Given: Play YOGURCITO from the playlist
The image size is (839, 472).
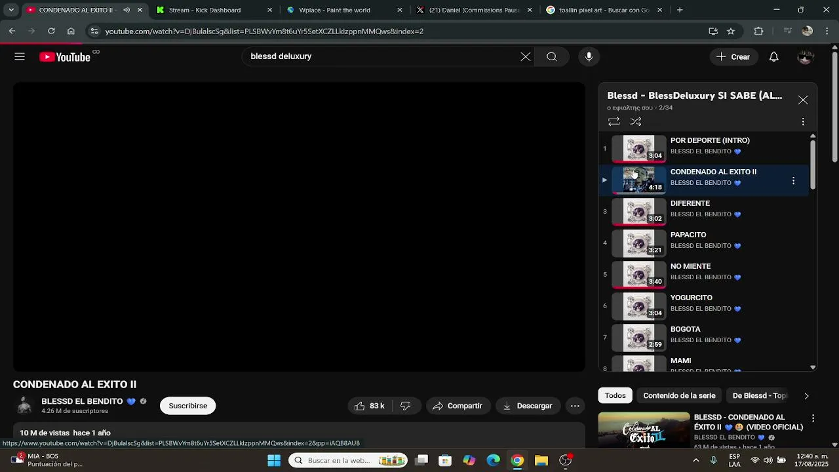Looking at the screenshot, I should [705, 305].
